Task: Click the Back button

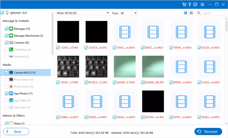Action: [16, 131]
